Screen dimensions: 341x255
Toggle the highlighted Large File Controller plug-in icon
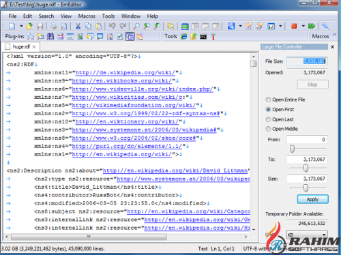130,36
